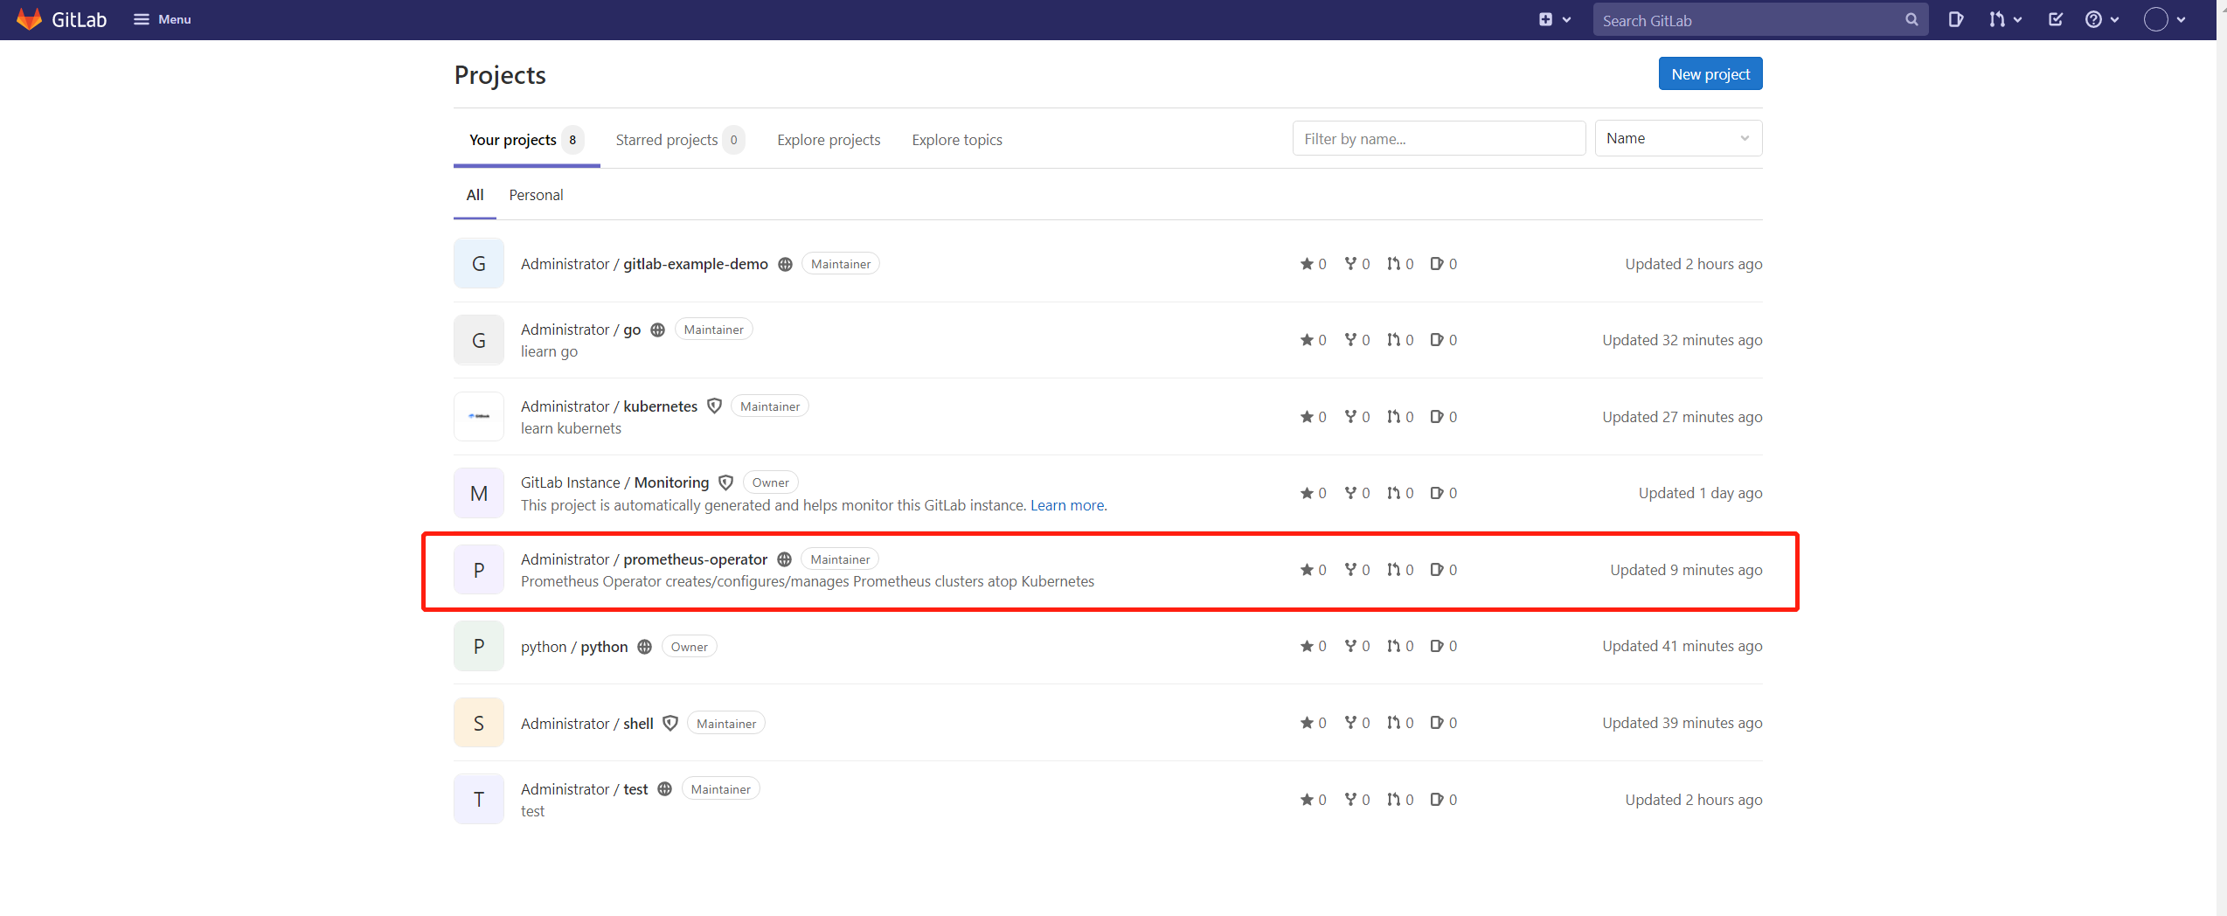Screen dimensions: 2227x916
Task: Open the Administrator / go project
Action: pos(580,330)
